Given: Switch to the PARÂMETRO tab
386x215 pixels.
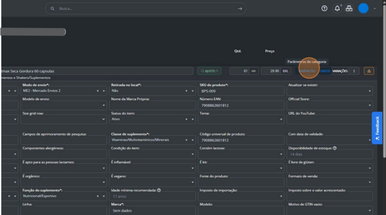Looking at the screenshot, I should [x=307, y=71].
